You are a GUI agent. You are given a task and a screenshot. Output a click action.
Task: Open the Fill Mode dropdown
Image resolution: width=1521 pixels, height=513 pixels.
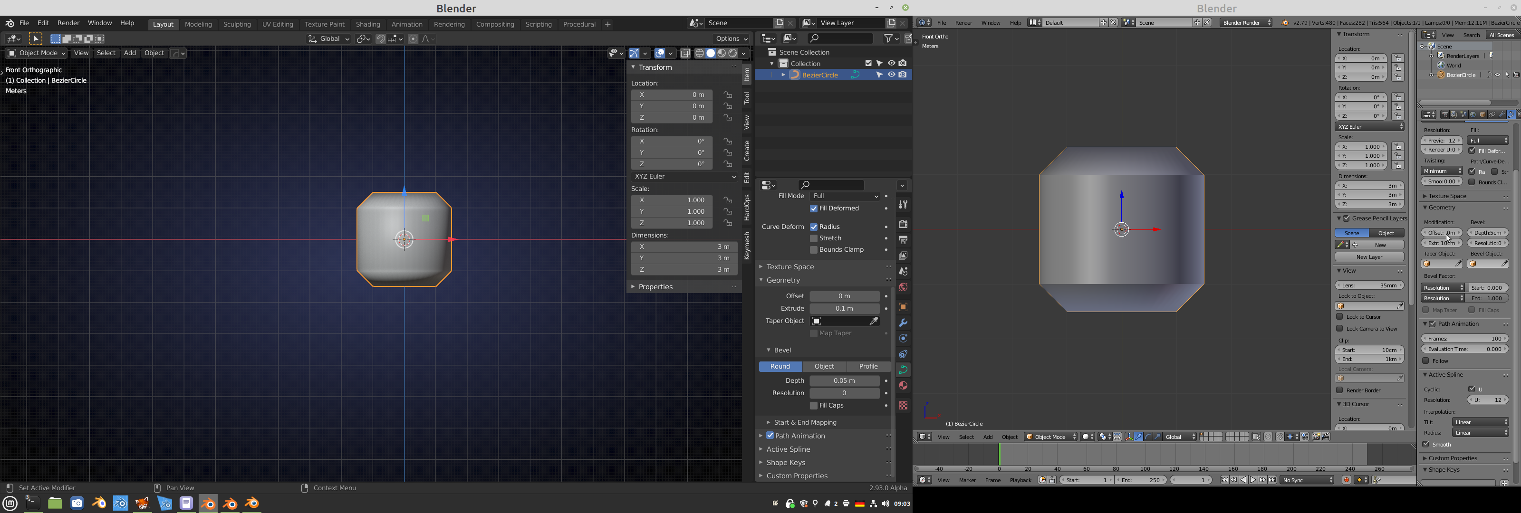tap(844, 196)
